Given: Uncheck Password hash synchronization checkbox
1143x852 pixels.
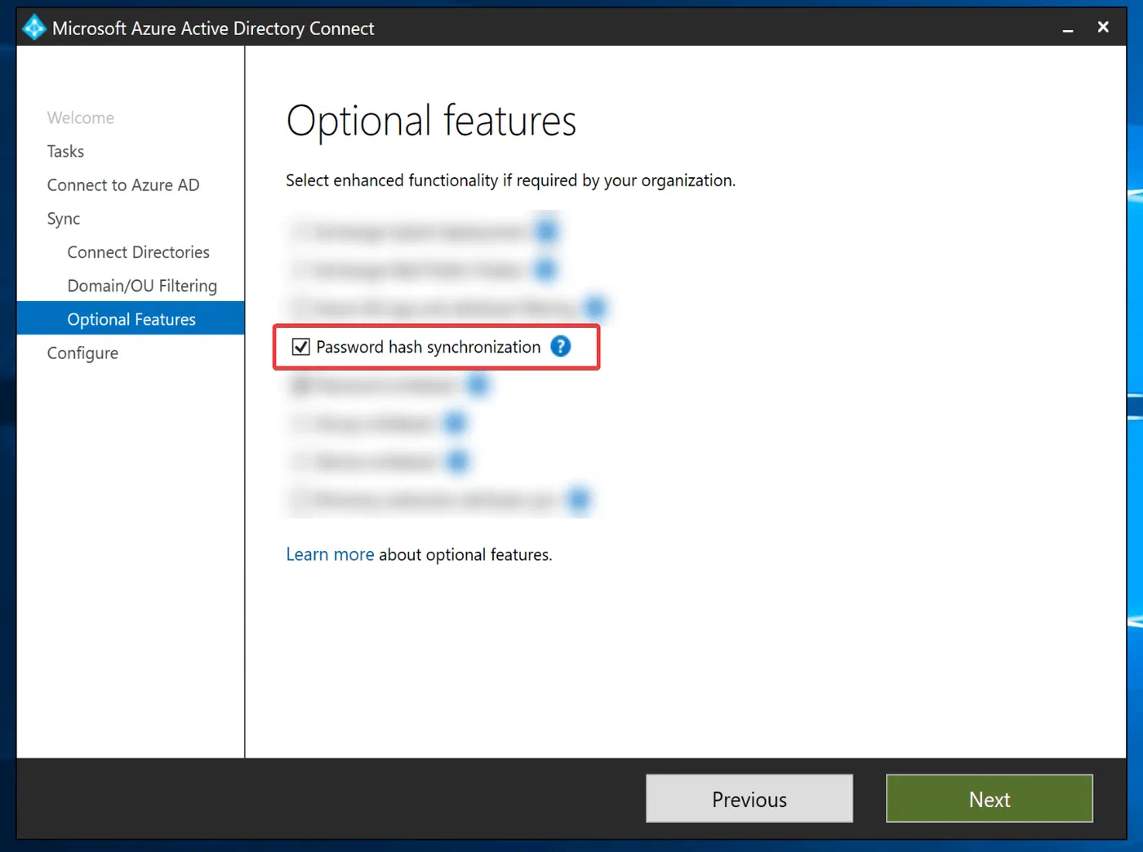Looking at the screenshot, I should [x=301, y=347].
